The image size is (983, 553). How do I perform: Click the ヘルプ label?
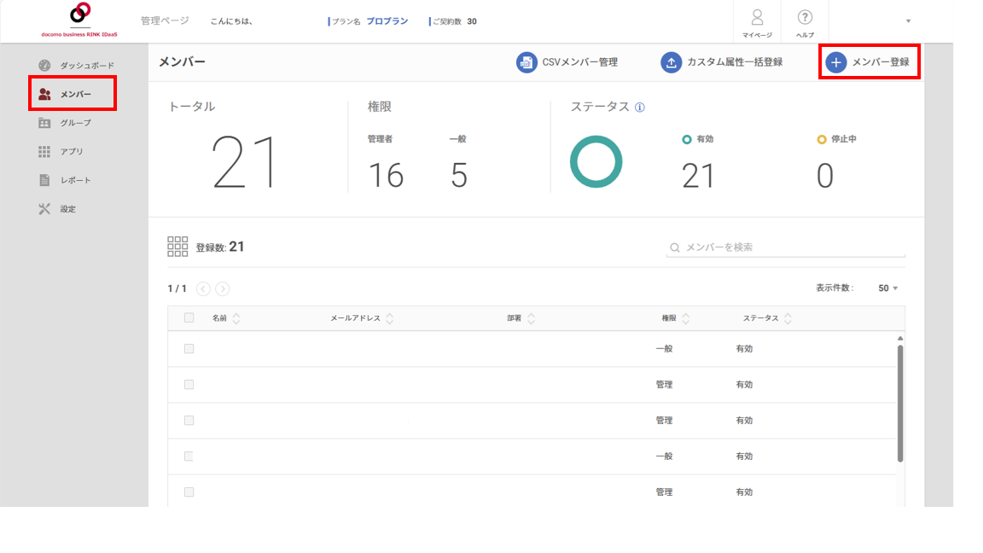pyautogui.click(x=805, y=35)
